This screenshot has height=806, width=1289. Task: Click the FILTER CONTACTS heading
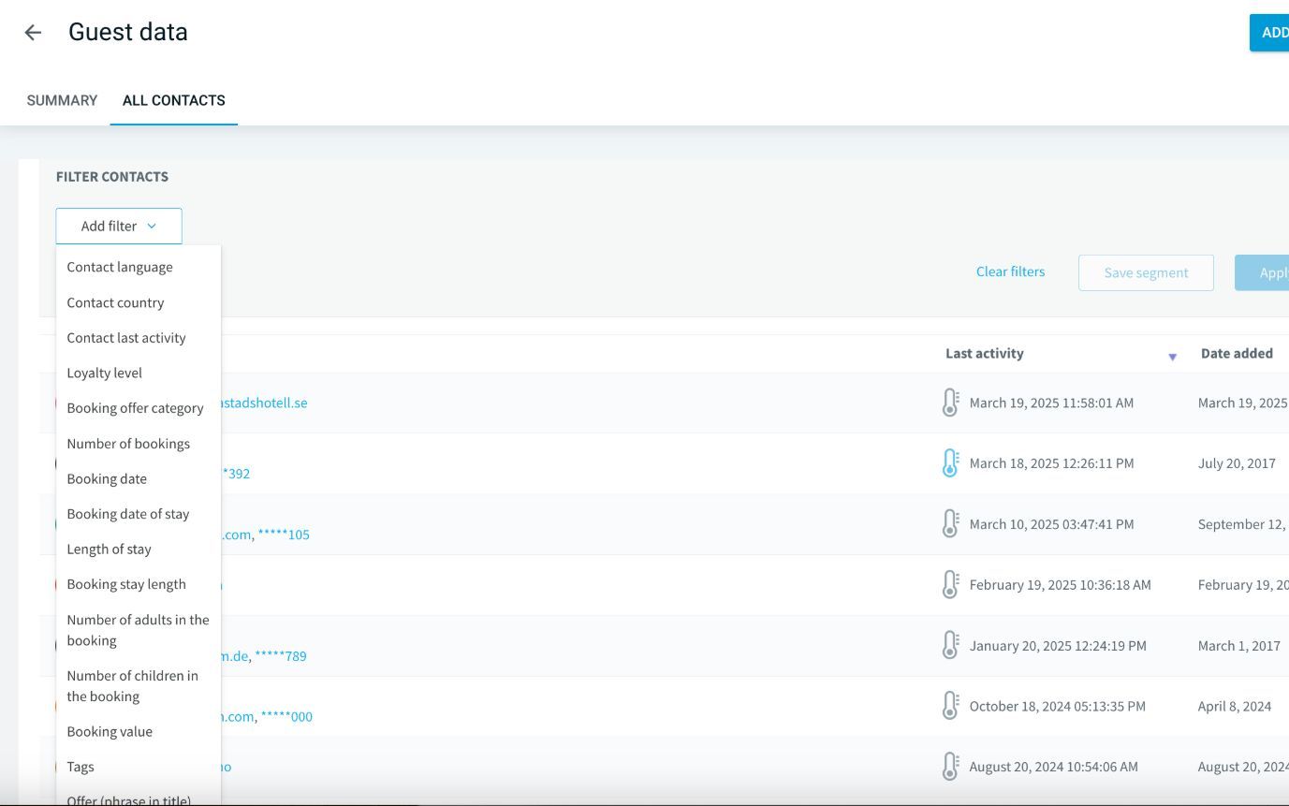[112, 177]
